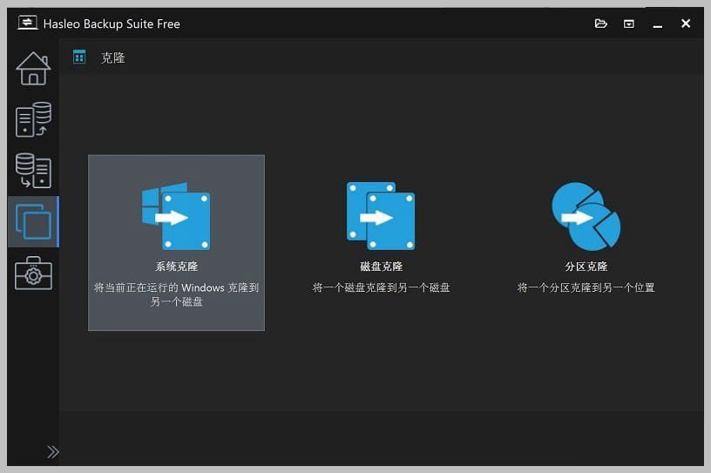Click the Hasleo logo in title bar
The height and width of the screenshot is (473, 711).
(x=27, y=24)
